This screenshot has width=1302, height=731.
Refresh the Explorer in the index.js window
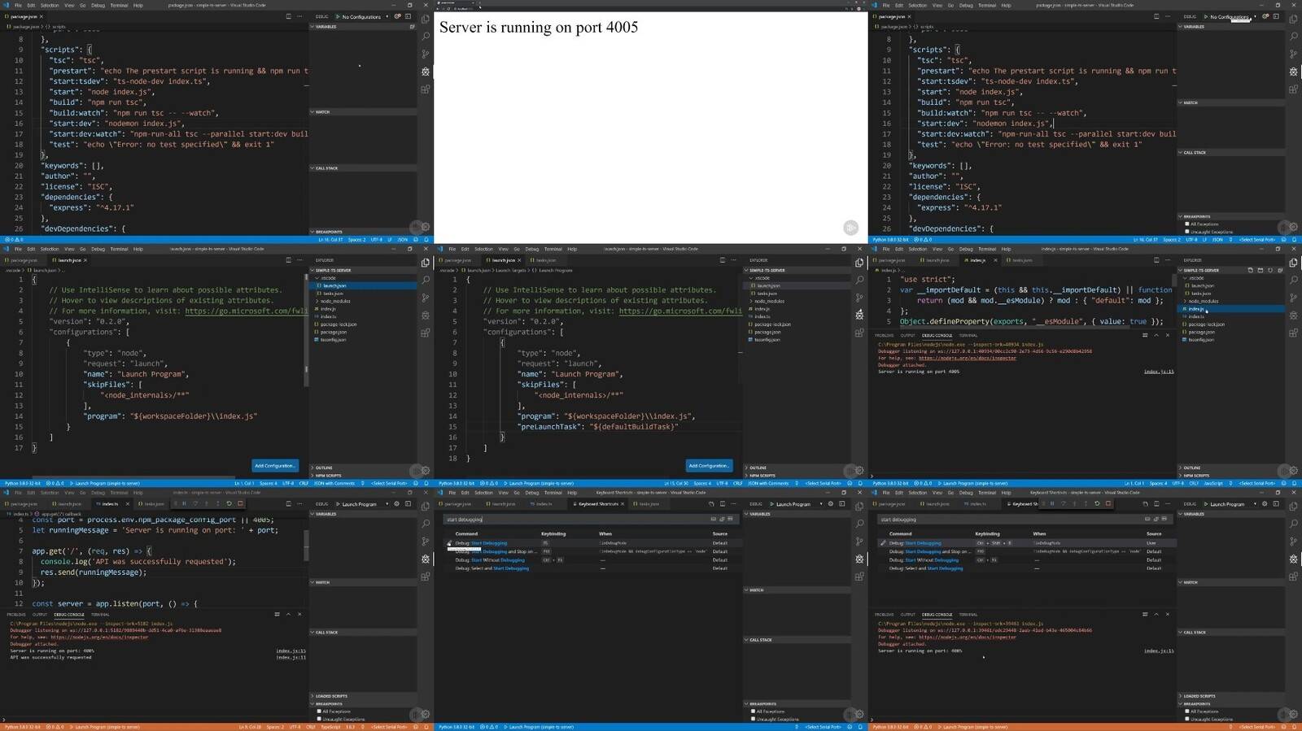pyautogui.click(x=1270, y=270)
